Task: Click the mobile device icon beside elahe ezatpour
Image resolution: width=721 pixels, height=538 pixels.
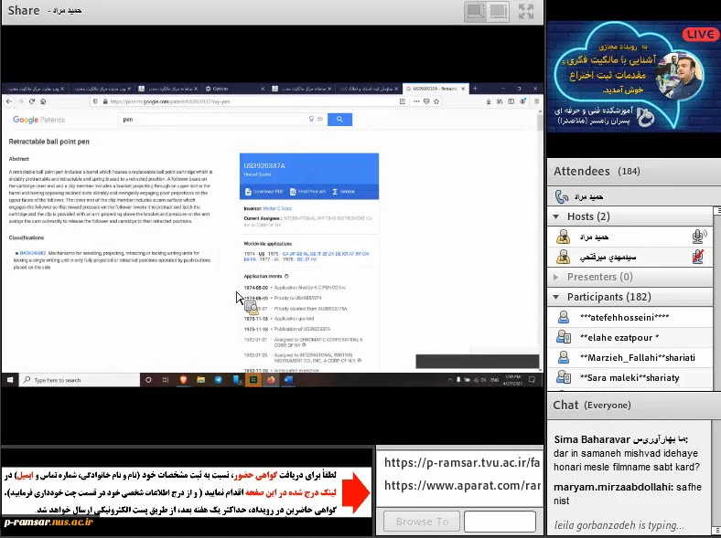Action: tap(564, 337)
